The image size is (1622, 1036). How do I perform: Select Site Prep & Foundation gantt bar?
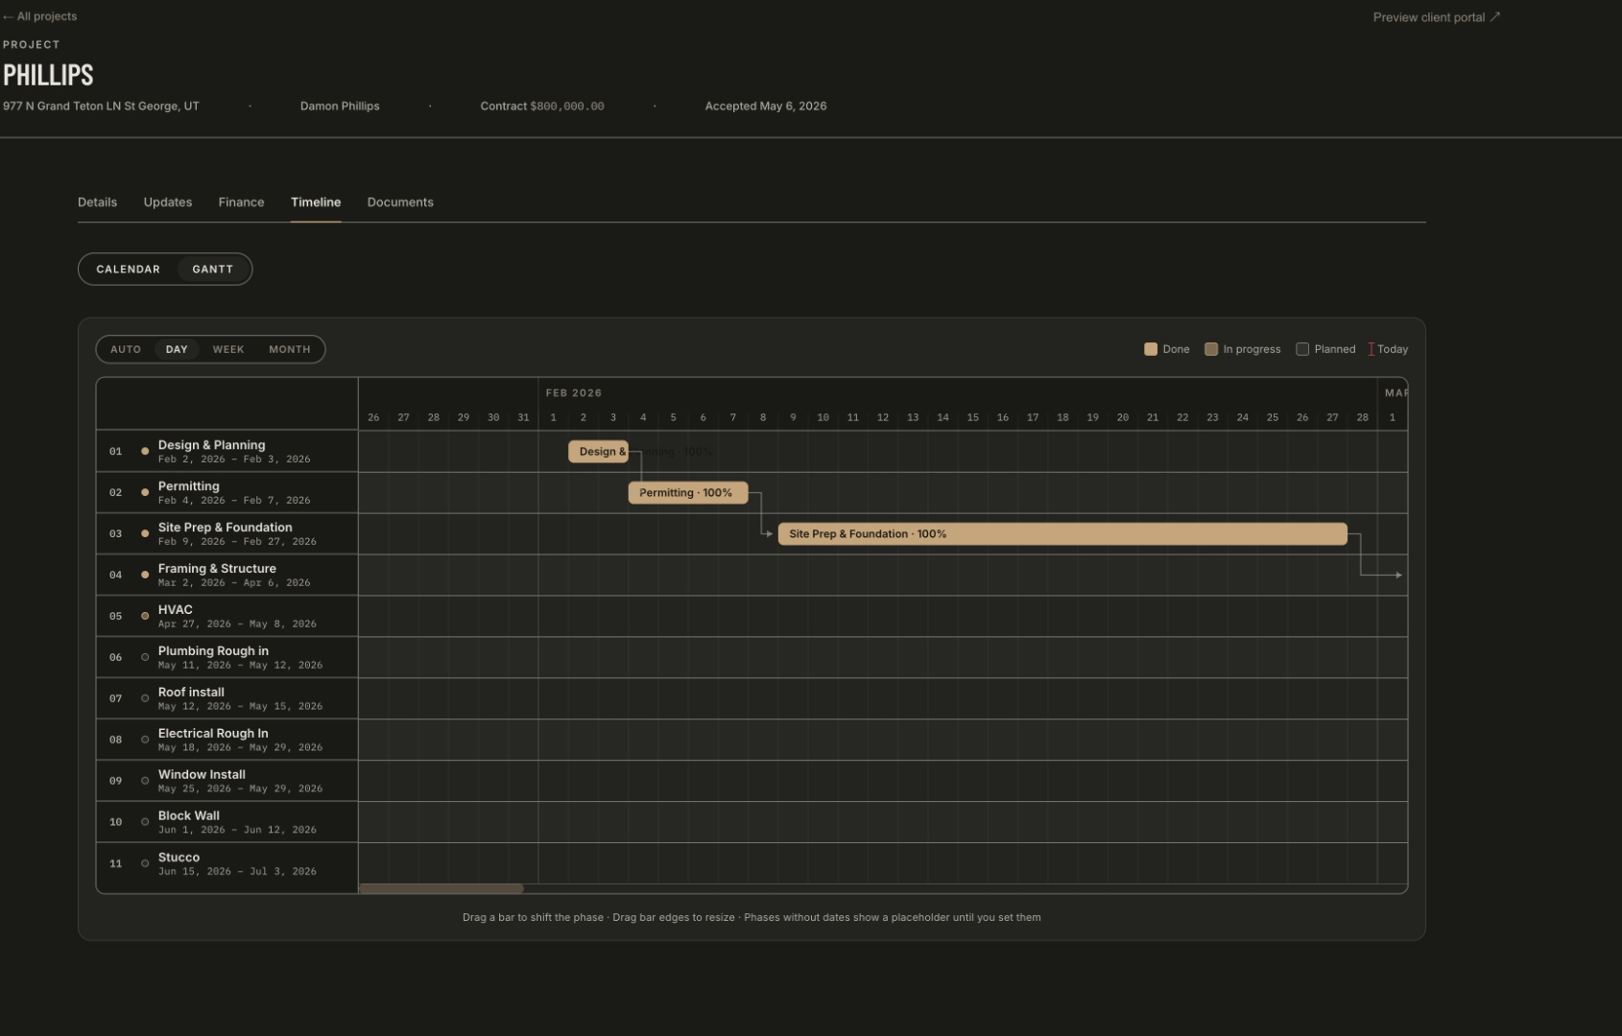click(1062, 534)
